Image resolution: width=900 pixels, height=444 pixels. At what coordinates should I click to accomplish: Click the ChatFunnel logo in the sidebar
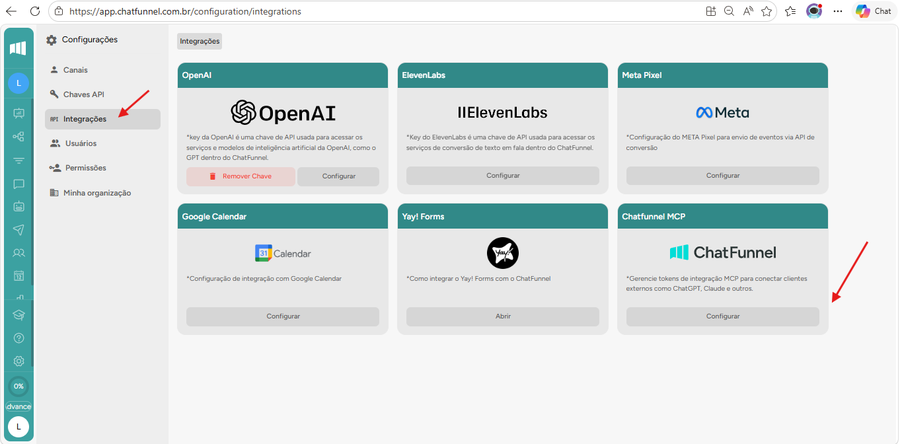click(19, 48)
